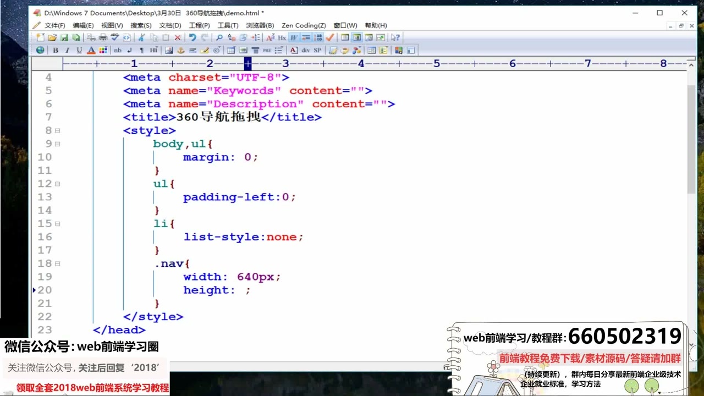Image resolution: width=704 pixels, height=396 pixels.
Task: Toggle the cliptext window panel
Action: click(345, 37)
